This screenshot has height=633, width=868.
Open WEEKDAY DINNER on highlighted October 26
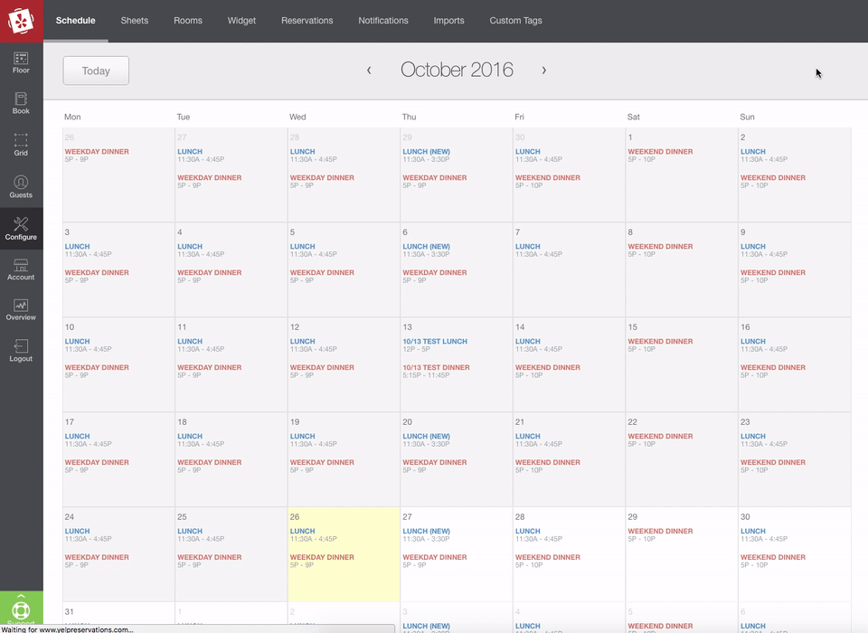322,558
